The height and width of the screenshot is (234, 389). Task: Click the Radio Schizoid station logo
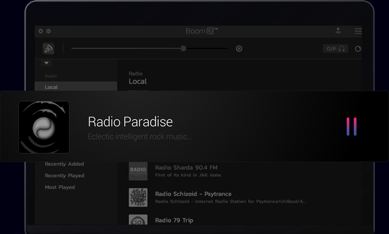pyautogui.click(x=138, y=198)
